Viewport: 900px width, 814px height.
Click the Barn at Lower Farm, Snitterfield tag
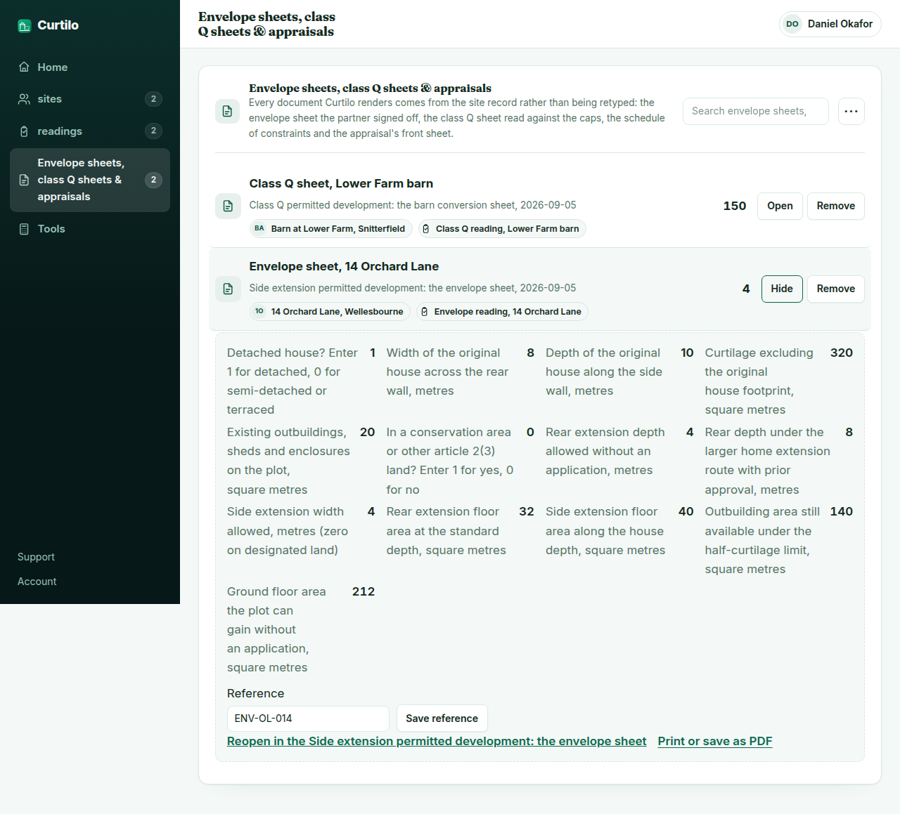coord(330,229)
